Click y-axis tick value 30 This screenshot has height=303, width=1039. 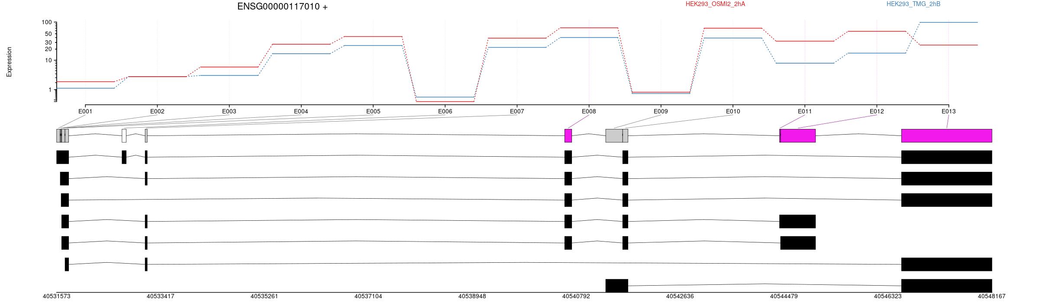coord(48,42)
